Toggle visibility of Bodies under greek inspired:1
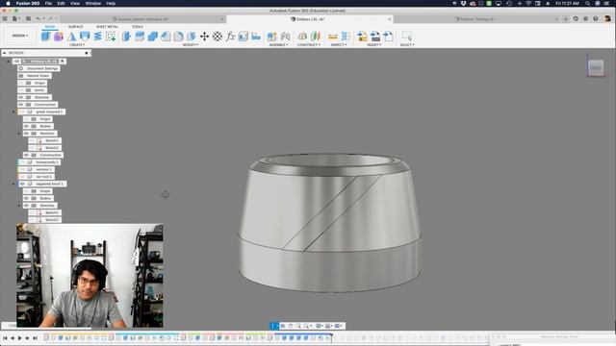This screenshot has height=346, width=616. [x=27, y=126]
